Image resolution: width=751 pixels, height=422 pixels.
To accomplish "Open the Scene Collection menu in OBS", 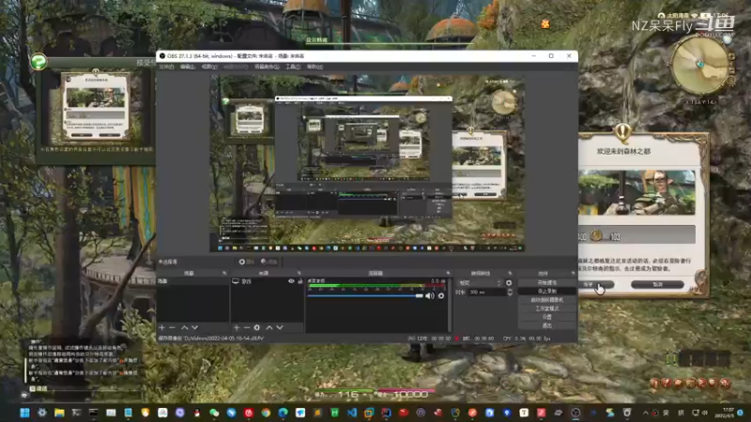I will pos(267,67).
